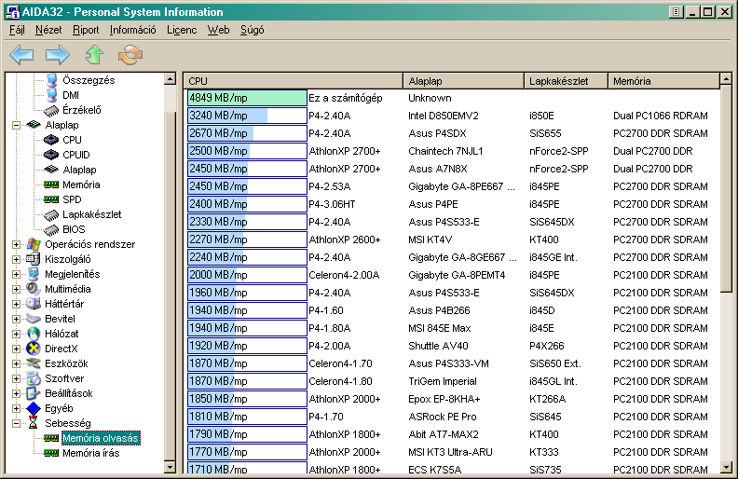Expand the Háttértár node
Viewport: 738px width, 479px height.
click(17, 304)
